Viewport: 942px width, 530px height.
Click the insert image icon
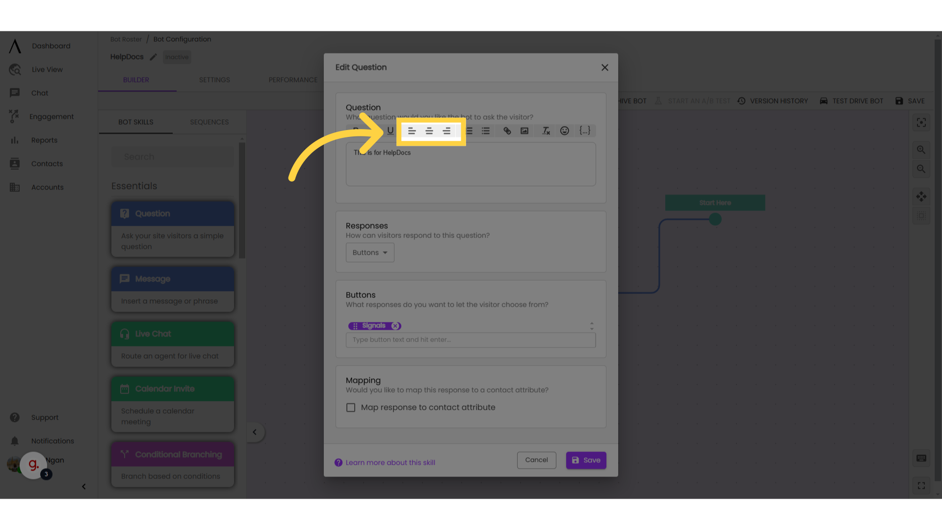pos(524,131)
